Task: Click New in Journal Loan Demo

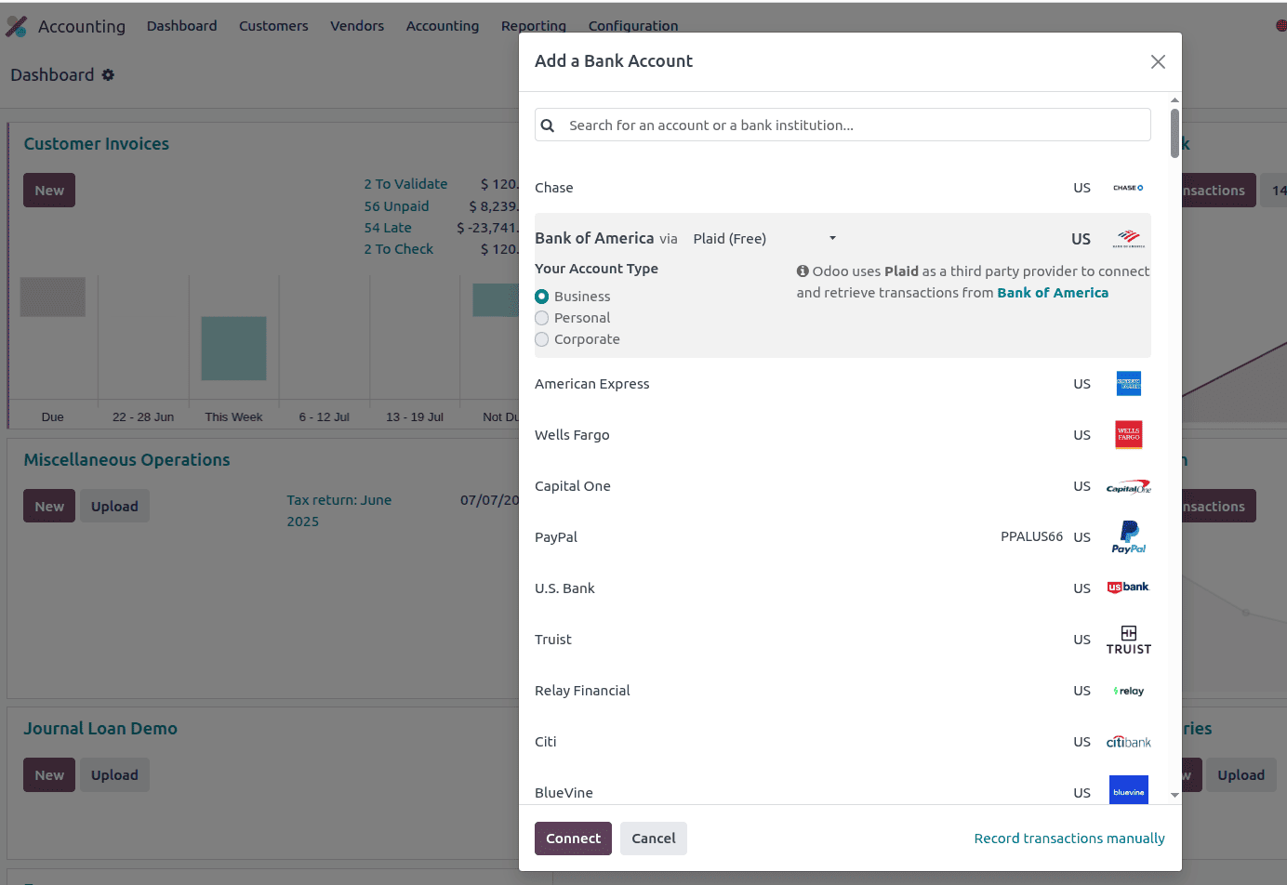Action: (x=49, y=775)
